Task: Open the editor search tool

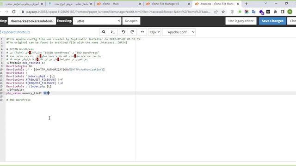Action: tap(104, 32)
